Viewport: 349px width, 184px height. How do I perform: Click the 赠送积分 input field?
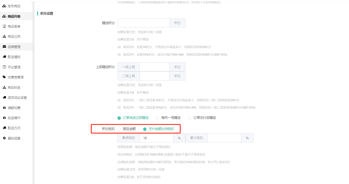[144, 23]
